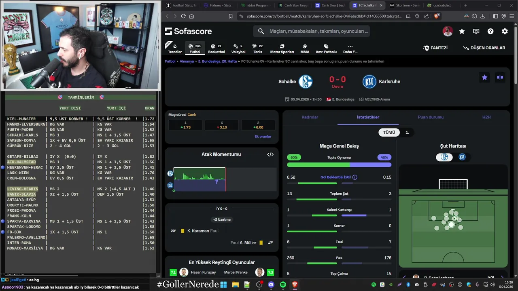The height and width of the screenshot is (291, 518).
Task: Go back in the browser
Action: [167, 16]
